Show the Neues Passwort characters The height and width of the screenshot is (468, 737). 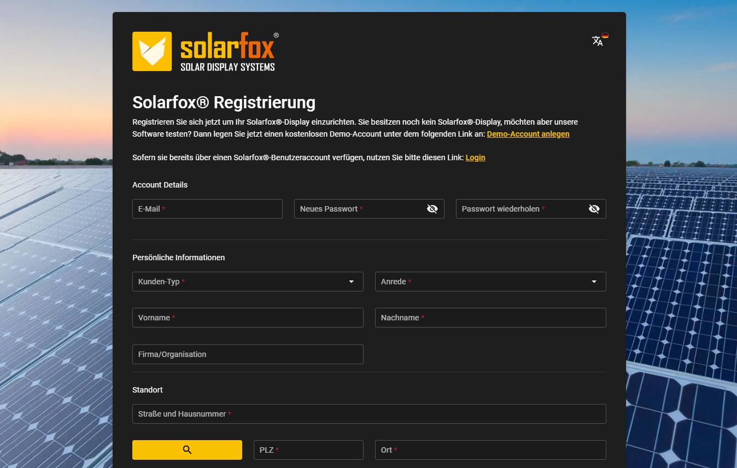(x=432, y=209)
